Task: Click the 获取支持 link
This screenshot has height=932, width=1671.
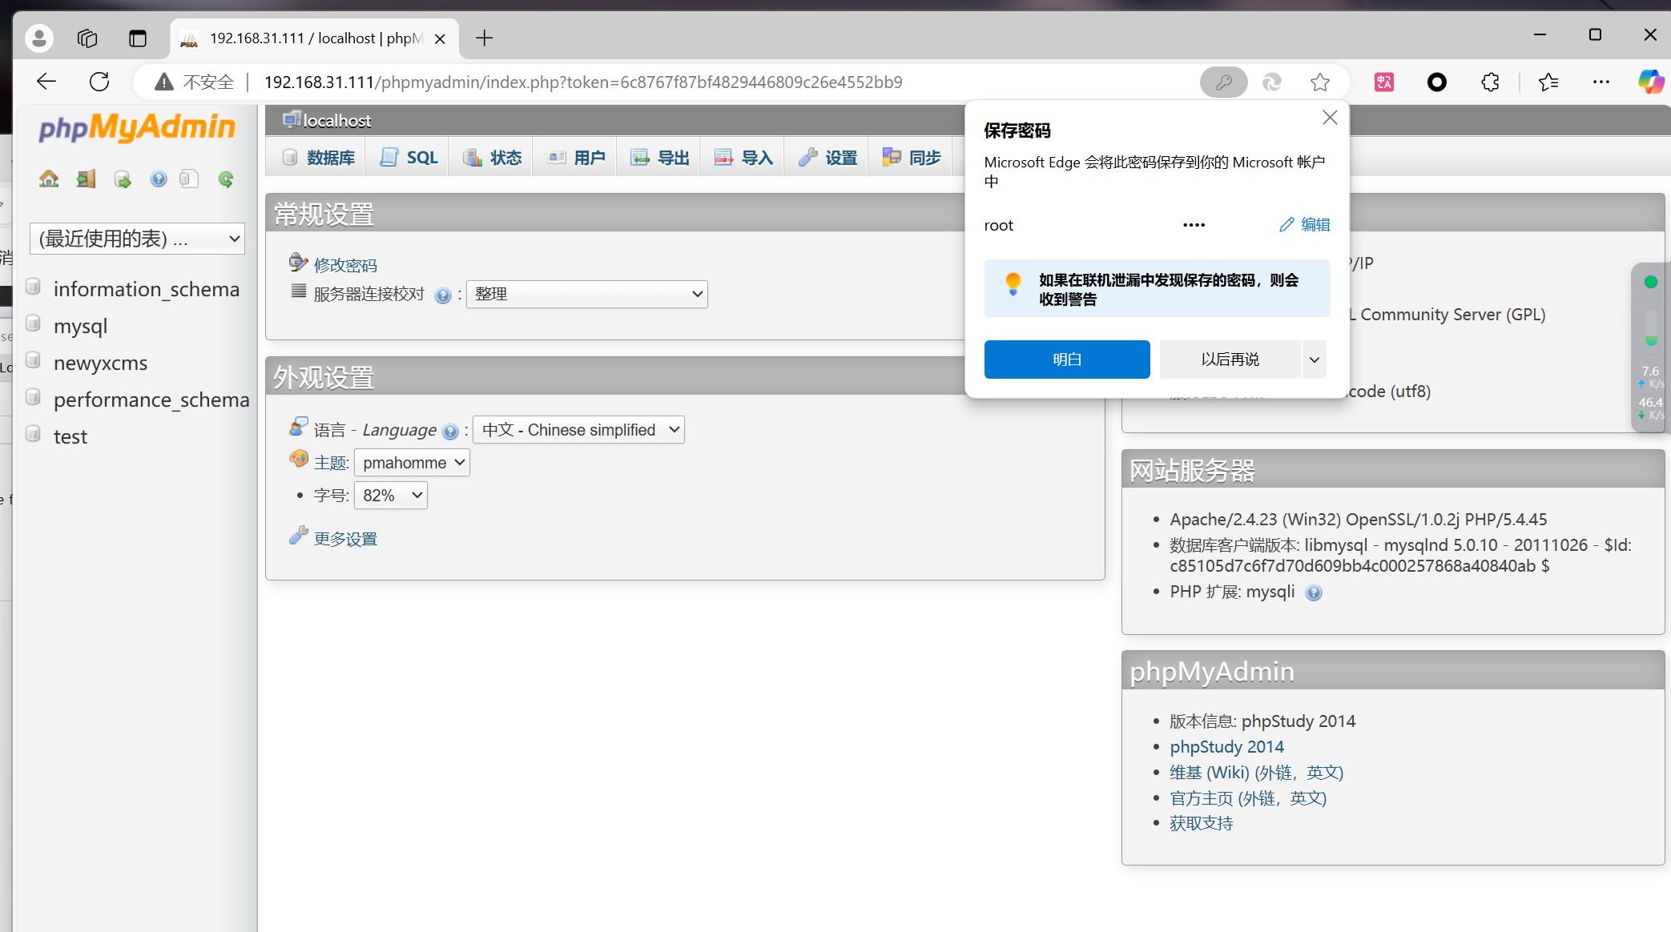Action: pyautogui.click(x=1201, y=823)
